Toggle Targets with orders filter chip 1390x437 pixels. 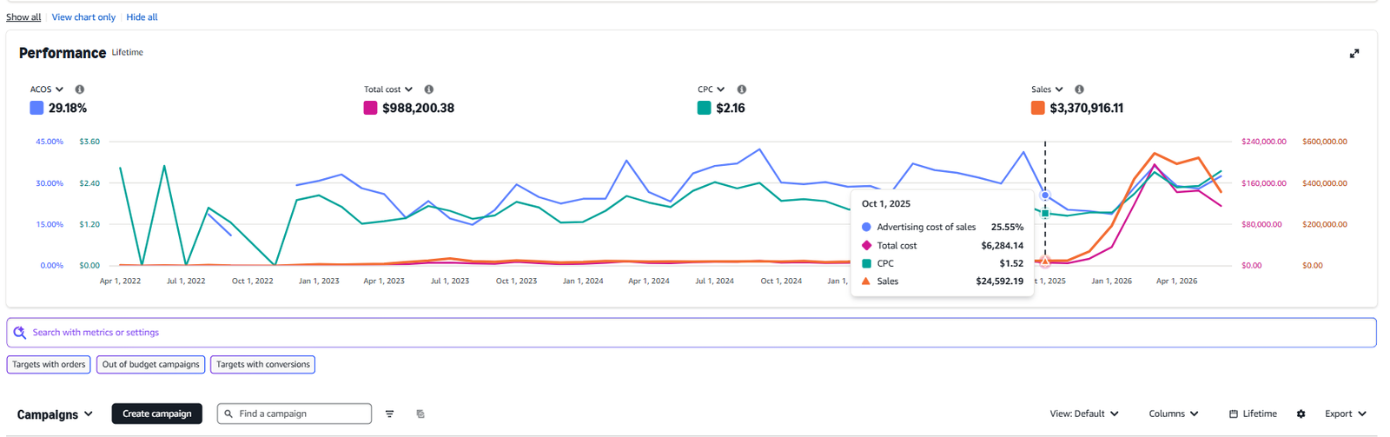(x=49, y=365)
